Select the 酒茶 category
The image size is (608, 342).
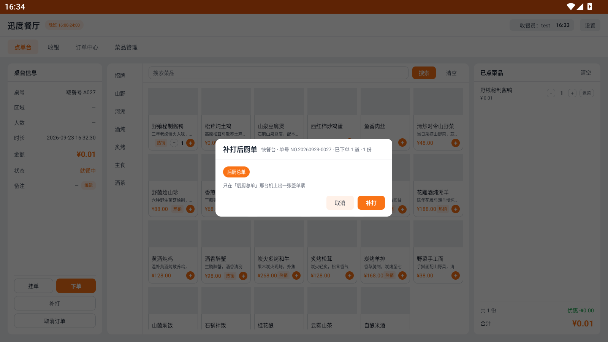pos(120,183)
